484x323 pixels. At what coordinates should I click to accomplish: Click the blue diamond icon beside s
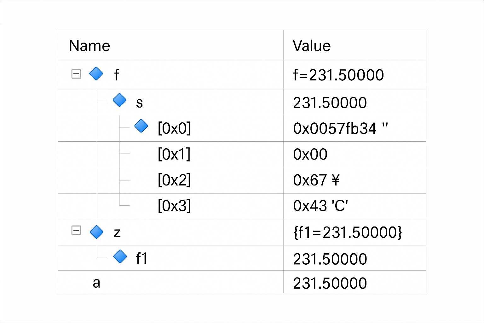(119, 100)
